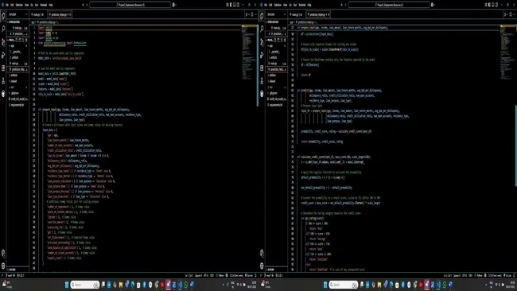
Task: Open Accounts icon in right window activity bar
Action: [262, 253]
